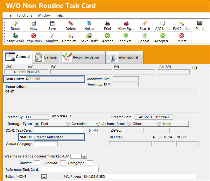Delete the task card via Delete icon
Viewport: 210px width, 181px height.
(71, 23)
